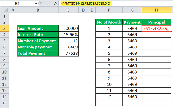Click the fx Insert Function icon
This screenshot has width=173, height=108.
[x=55, y=3]
